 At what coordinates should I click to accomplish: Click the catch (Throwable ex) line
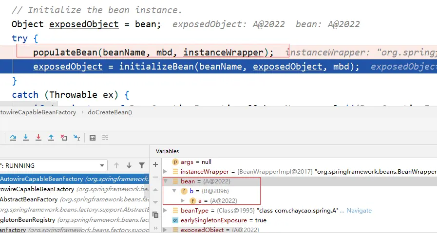(x=71, y=95)
